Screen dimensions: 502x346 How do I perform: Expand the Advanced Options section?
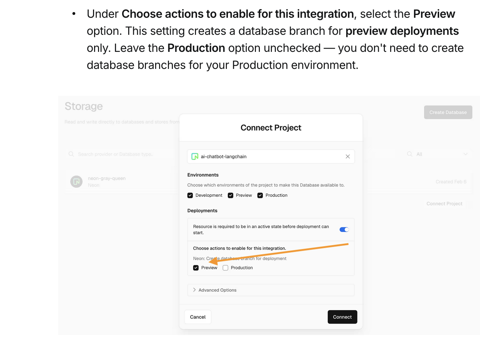click(271, 290)
